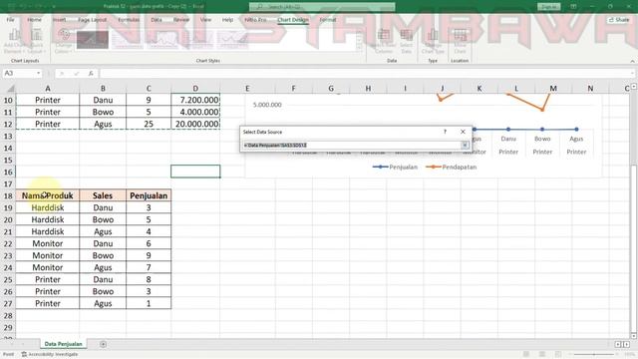Click the Nama Produk header cell

click(48, 195)
